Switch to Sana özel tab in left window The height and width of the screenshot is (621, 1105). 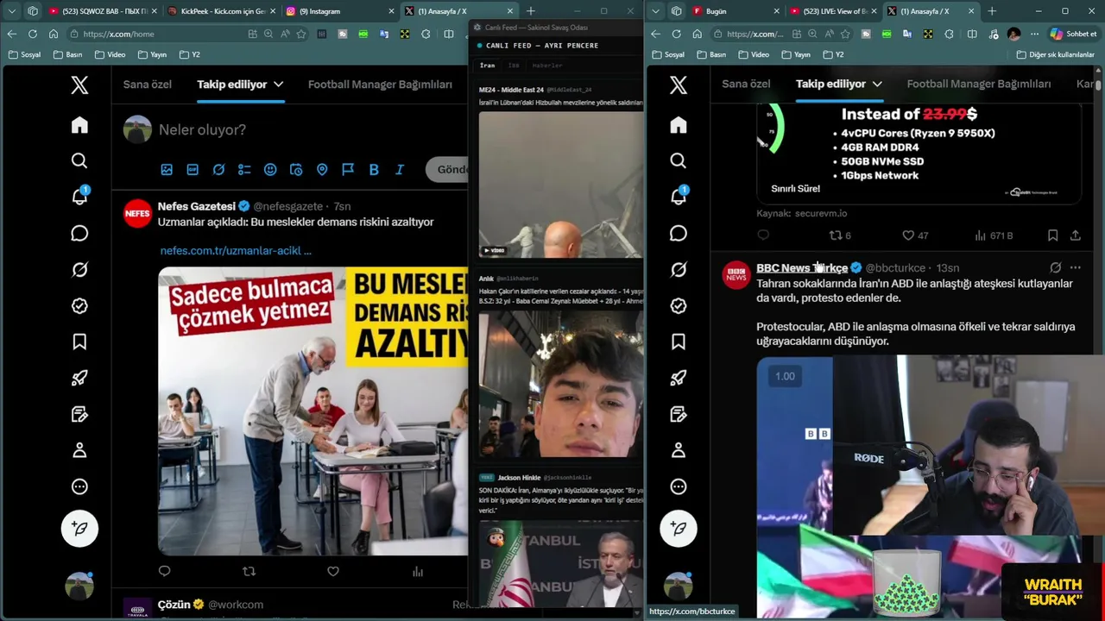tap(148, 85)
